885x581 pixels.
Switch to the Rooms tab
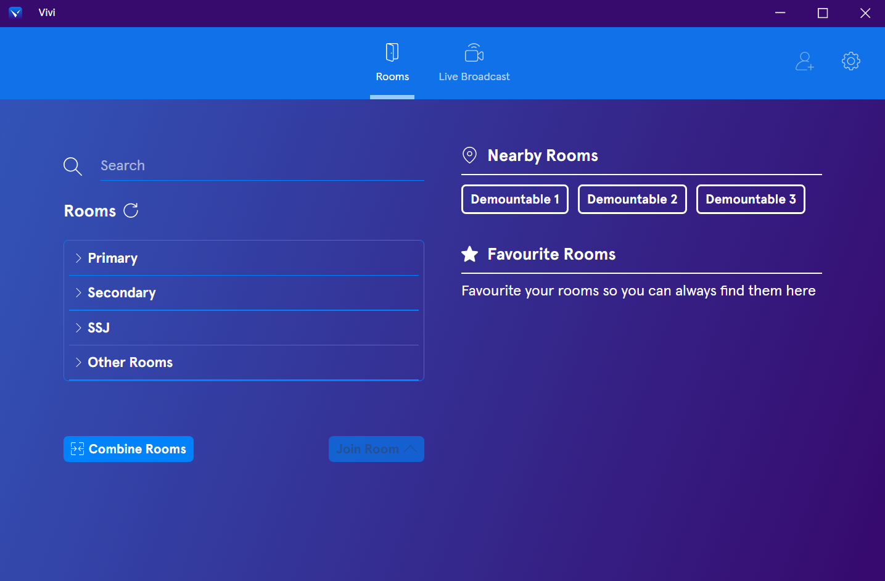pos(392,63)
